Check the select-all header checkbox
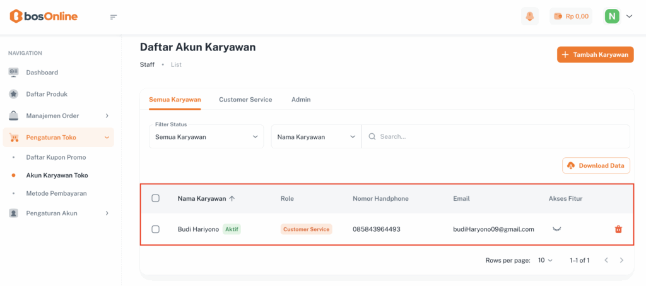Viewport: 646px width, 286px height. [x=156, y=198]
